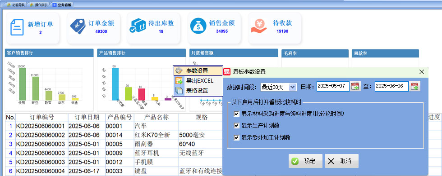442x176 pixels.
Task: Click the 取消 cancel button
Action: [342, 161]
